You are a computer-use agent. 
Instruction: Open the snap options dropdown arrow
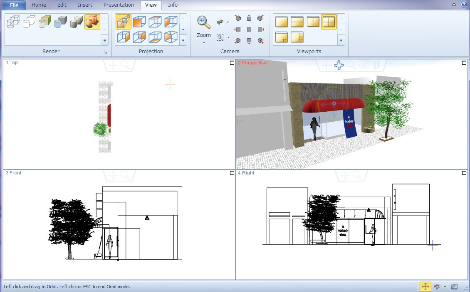(x=445, y=287)
